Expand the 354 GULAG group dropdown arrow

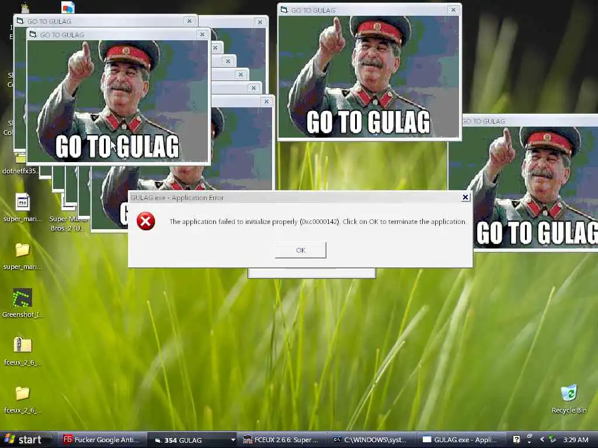click(232, 440)
